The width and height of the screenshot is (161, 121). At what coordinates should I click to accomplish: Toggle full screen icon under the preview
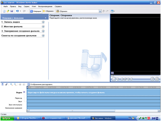pyautogui.click(x=112, y=73)
